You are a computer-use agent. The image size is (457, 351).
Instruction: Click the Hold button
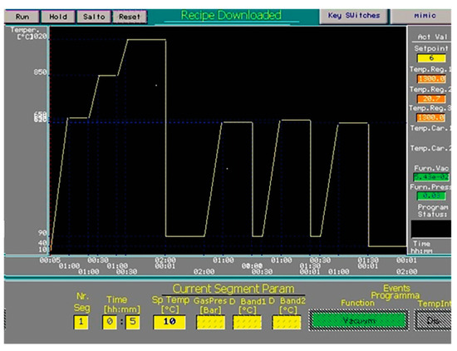click(x=58, y=17)
